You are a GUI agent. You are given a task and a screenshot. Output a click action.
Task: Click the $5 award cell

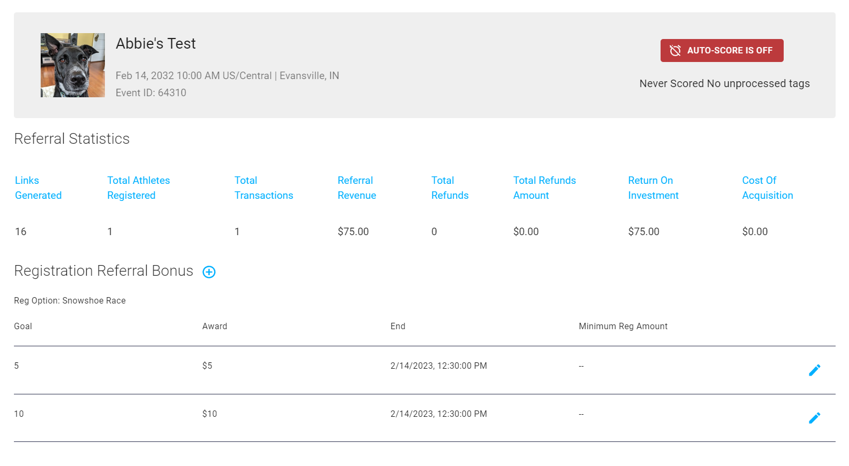[207, 366]
